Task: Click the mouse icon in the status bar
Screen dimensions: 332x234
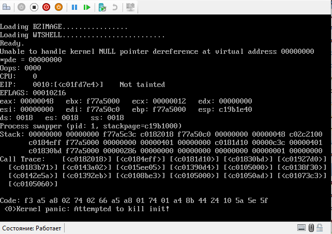Action: pyautogui.click(x=312, y=228)
